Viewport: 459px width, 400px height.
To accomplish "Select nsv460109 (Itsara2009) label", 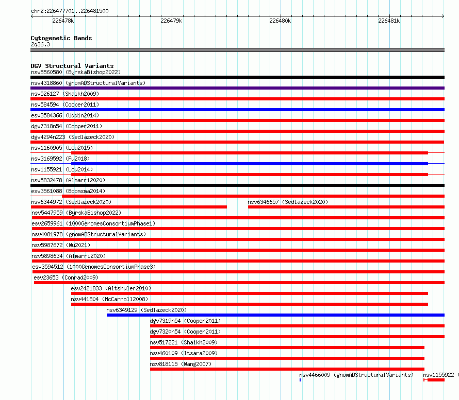I will tap(184, 353).
